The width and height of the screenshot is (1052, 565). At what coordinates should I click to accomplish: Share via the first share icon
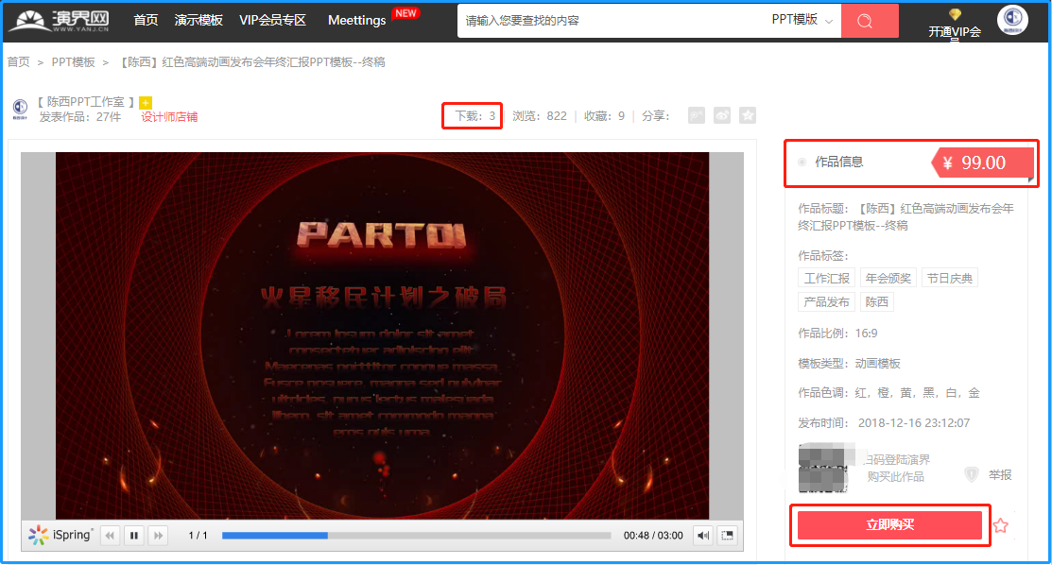[697, 115]
